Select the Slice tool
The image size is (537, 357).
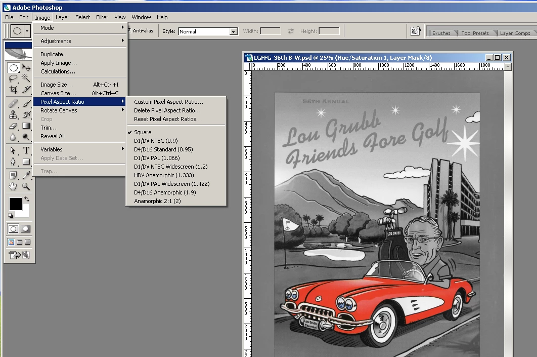pyautogui.click(x=26, y=90)
